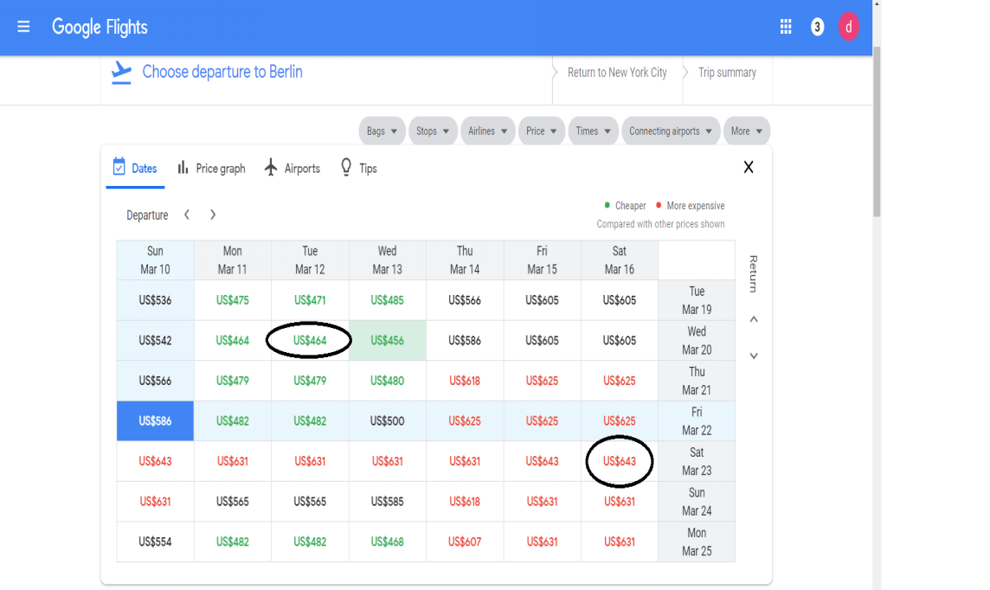
Task: Open the Tips tab
Action: [x=358, y=169]
